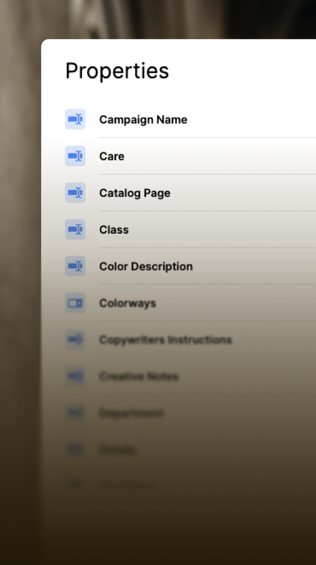Open the Color Description property

click(146, 267)
